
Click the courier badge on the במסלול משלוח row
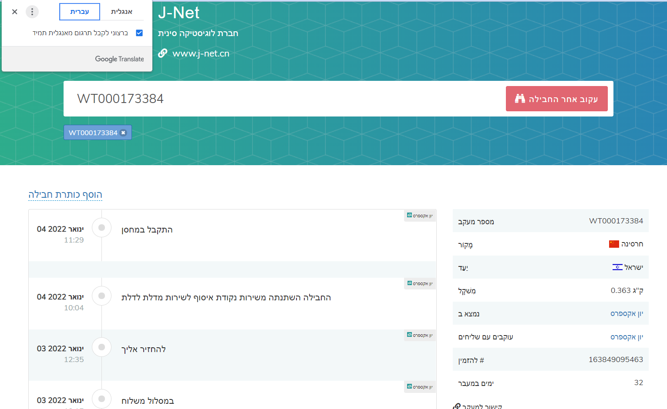click(x=420, y=387)
